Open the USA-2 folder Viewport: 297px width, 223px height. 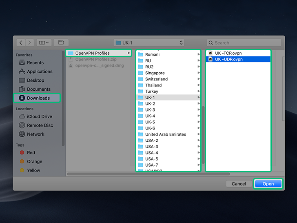[168, 140]
